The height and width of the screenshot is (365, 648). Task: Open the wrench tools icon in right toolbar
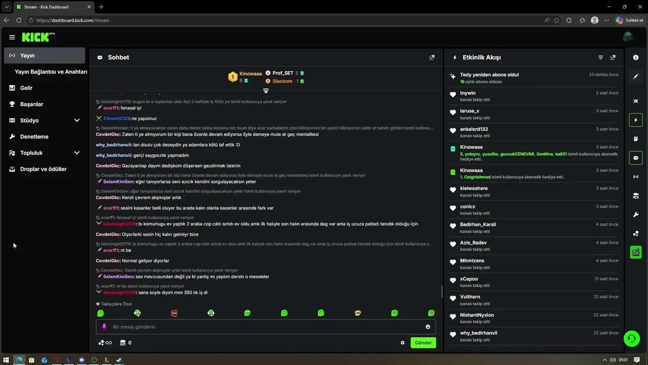tap(636, 214)
